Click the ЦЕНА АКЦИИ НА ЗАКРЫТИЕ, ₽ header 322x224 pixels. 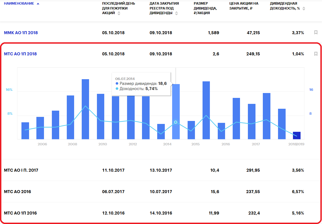coord(244,6)
